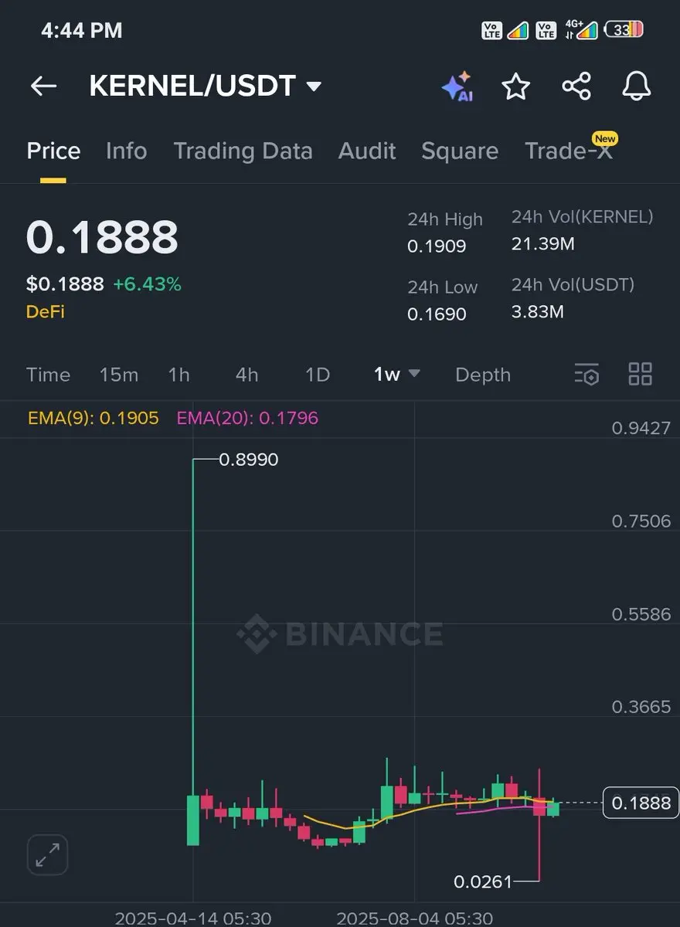Go to the Audit tab
680x927 pixels.
point(367,151)
